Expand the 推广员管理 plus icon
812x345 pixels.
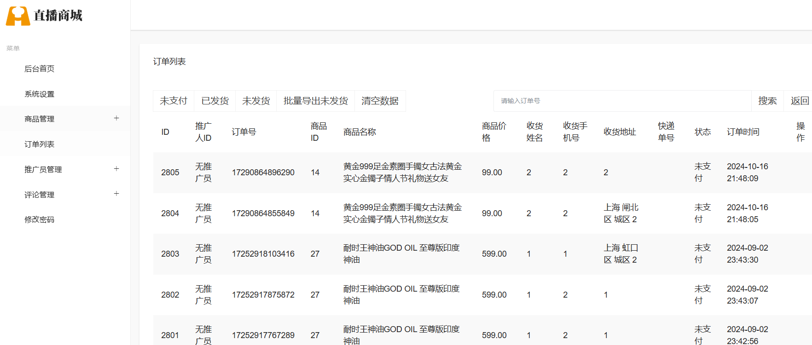[x=116, y=169]
